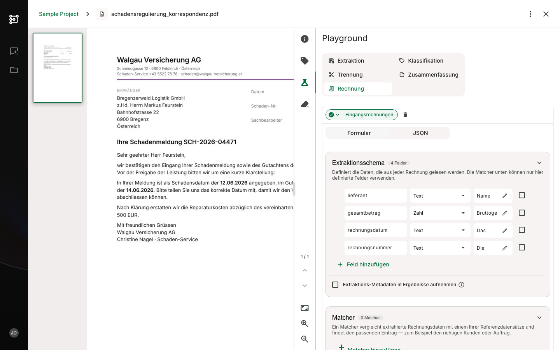Click the schadensregulierung_korrespondenz.pdf file name

pyautogui.click(x=165, y=14)
